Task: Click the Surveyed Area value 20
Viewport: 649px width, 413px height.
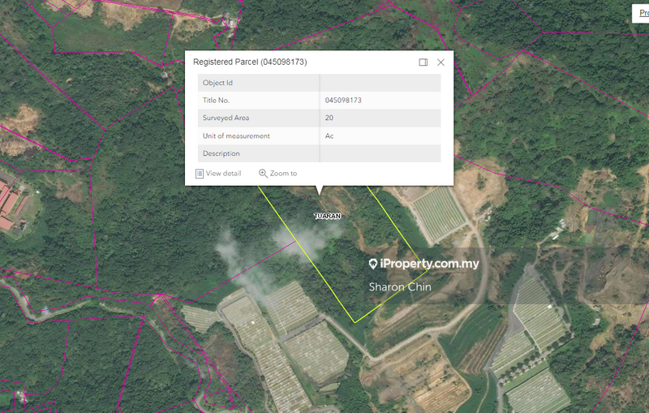Action: coord(329,118)
